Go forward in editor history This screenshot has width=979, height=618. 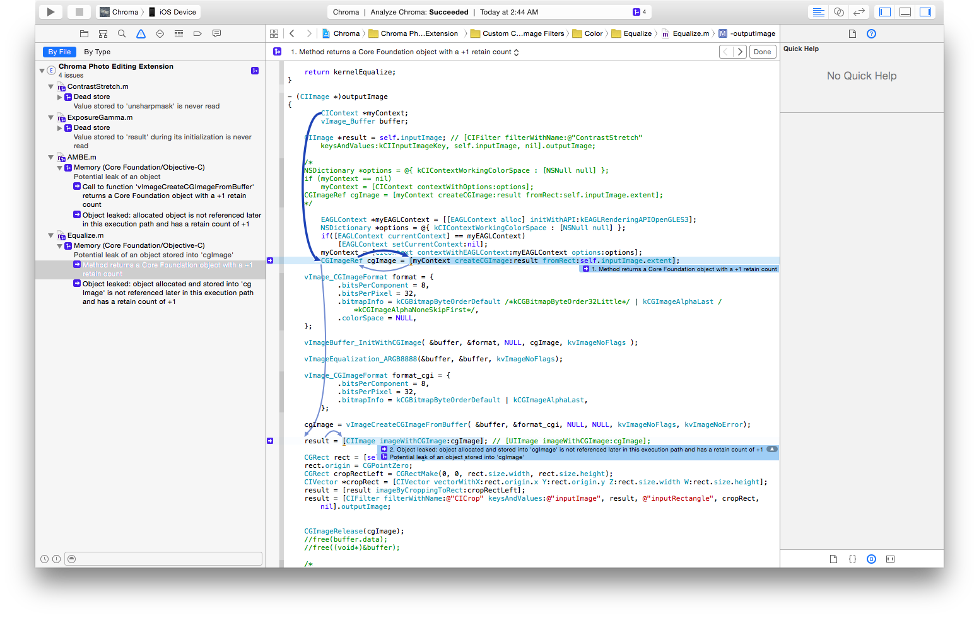308,33
